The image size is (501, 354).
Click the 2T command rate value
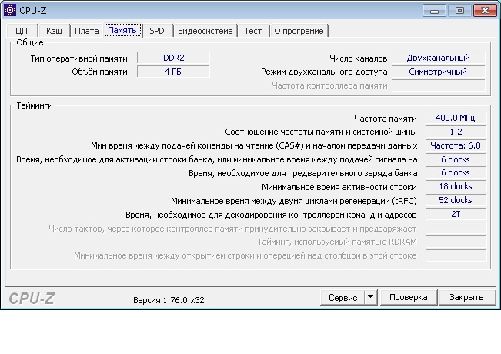456,214
